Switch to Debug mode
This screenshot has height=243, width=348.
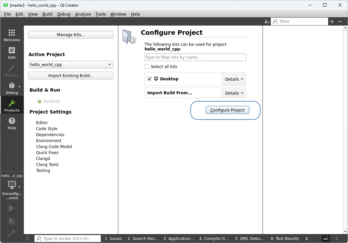[12, 88]
